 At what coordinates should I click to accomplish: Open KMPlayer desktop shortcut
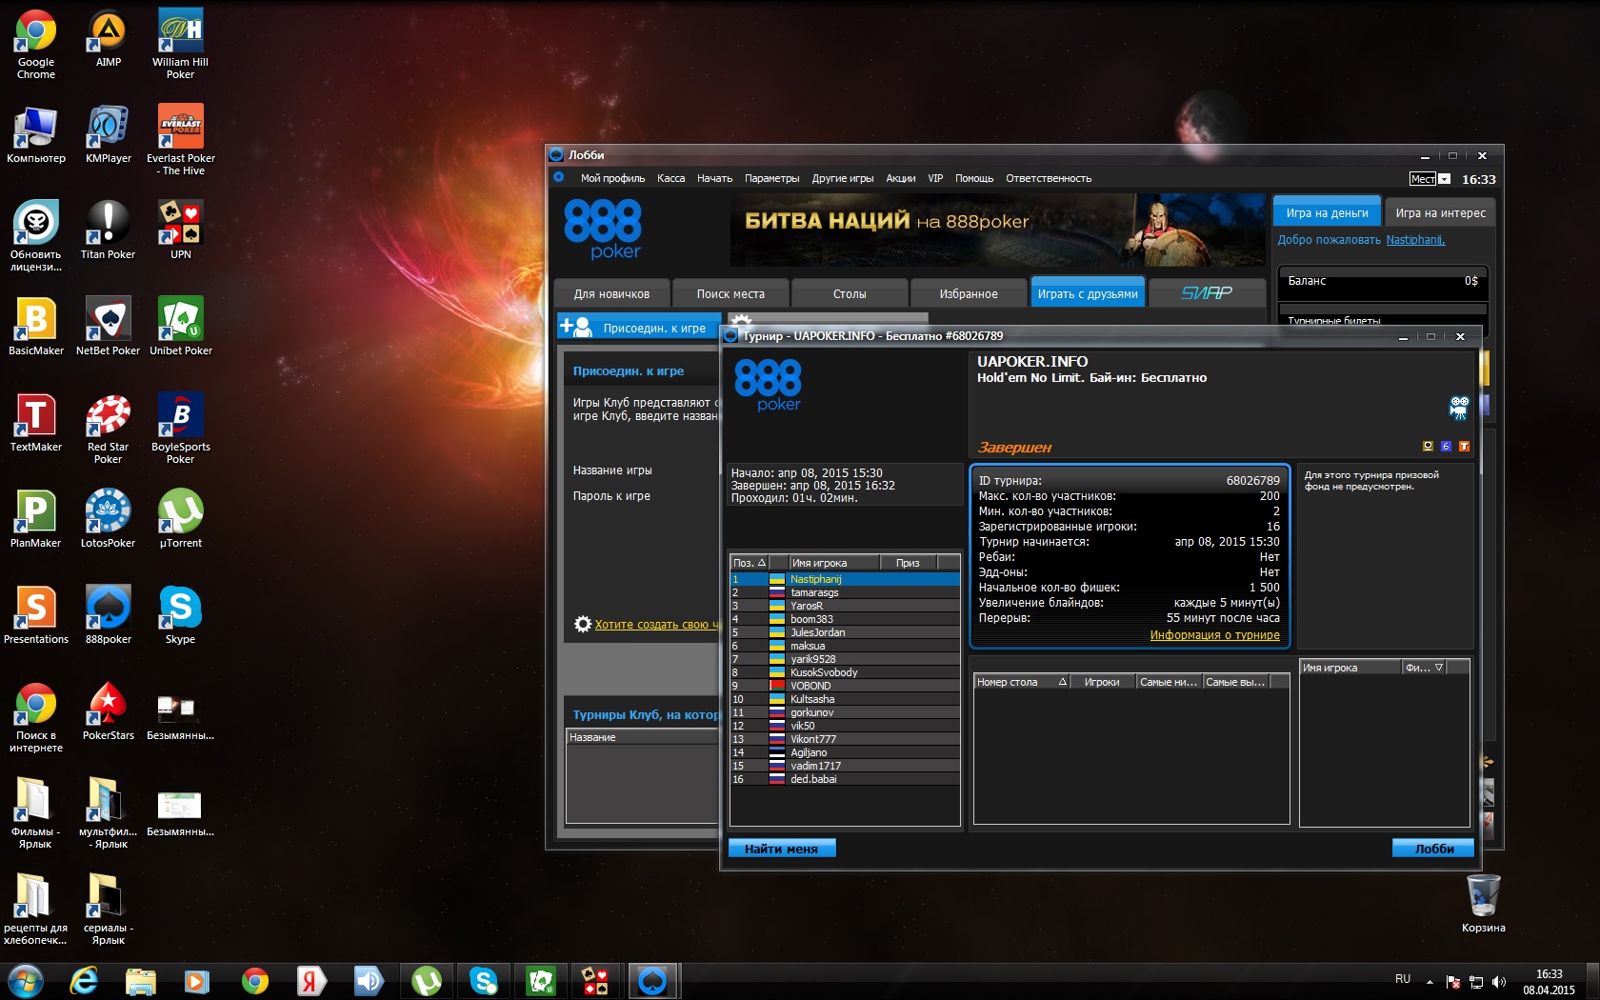tap(109, 134)
